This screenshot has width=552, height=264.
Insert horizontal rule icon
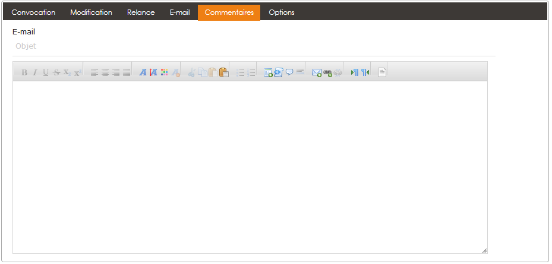(x=300, y=72)
